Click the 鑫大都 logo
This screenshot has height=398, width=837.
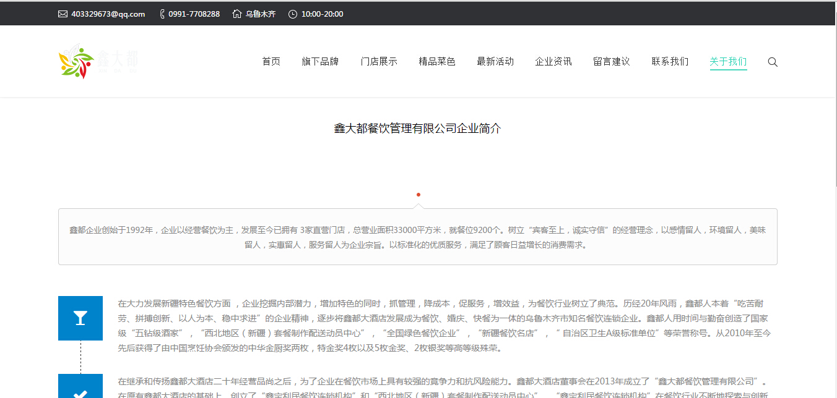98,61
